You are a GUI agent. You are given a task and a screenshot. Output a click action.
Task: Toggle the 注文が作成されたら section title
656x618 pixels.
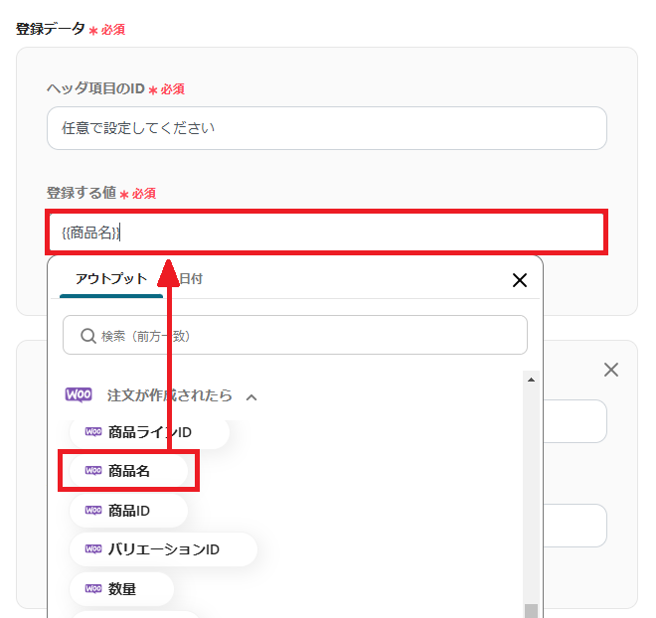(x=169, y=395)
